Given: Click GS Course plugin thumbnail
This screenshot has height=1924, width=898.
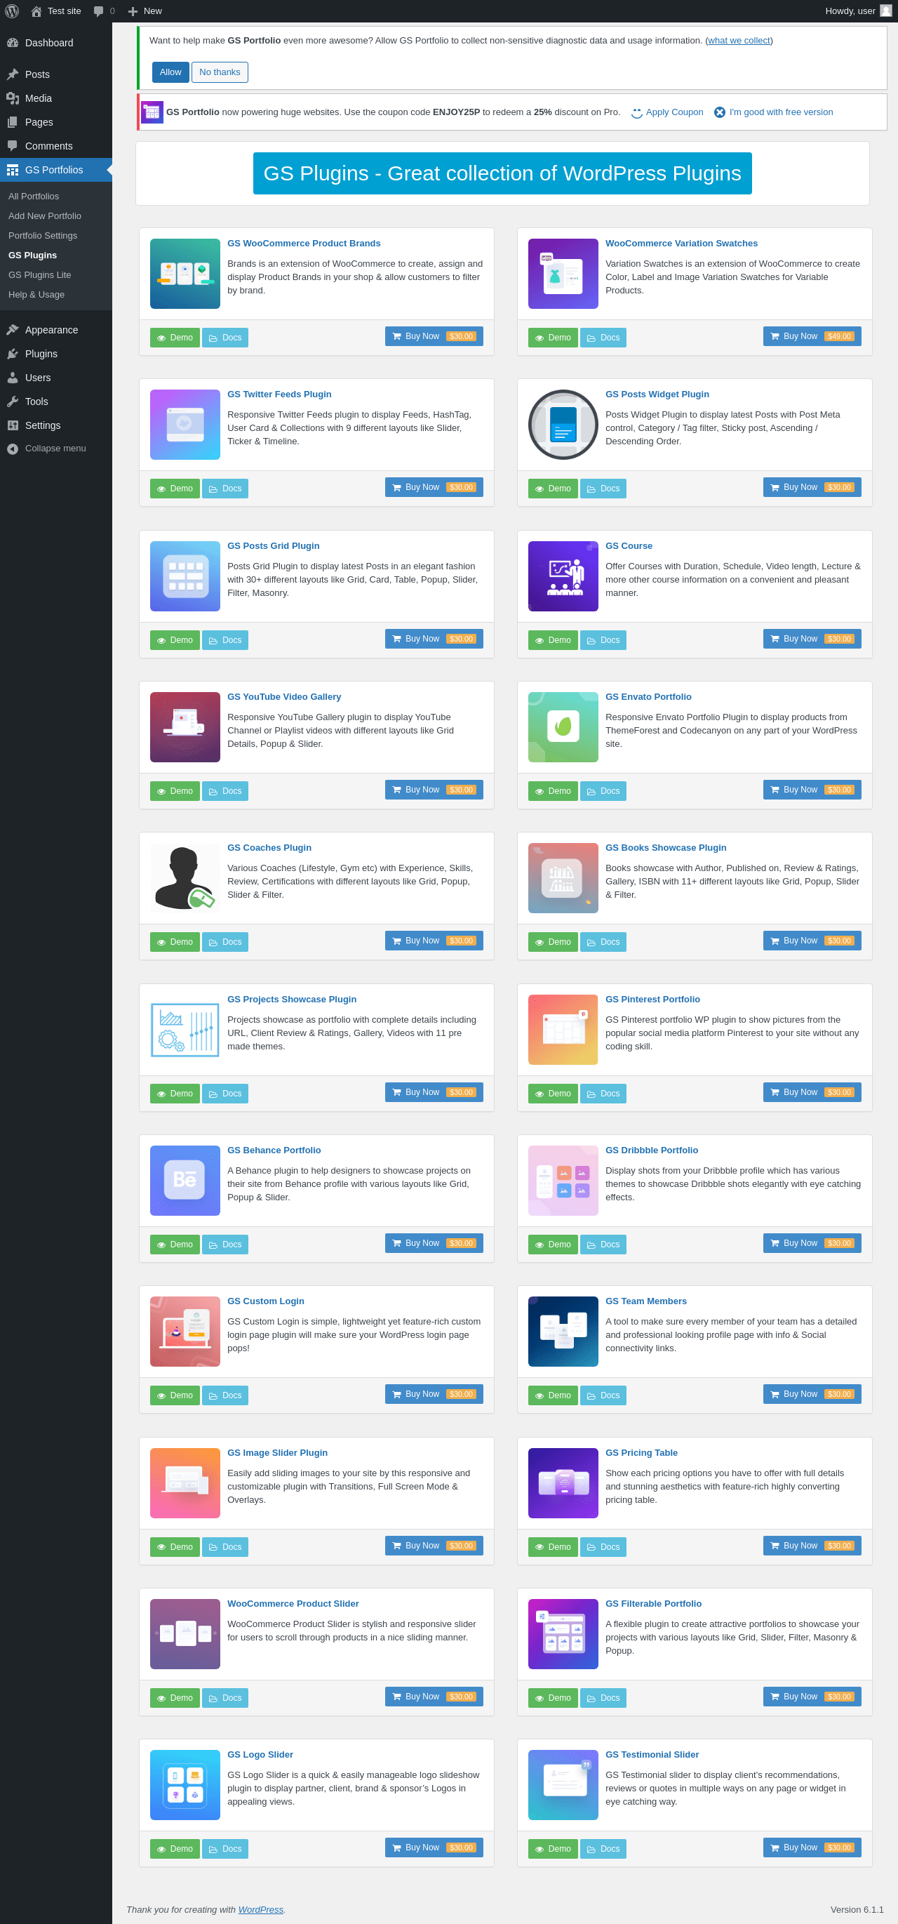Looking at the screenshot, I should (563, 576).
